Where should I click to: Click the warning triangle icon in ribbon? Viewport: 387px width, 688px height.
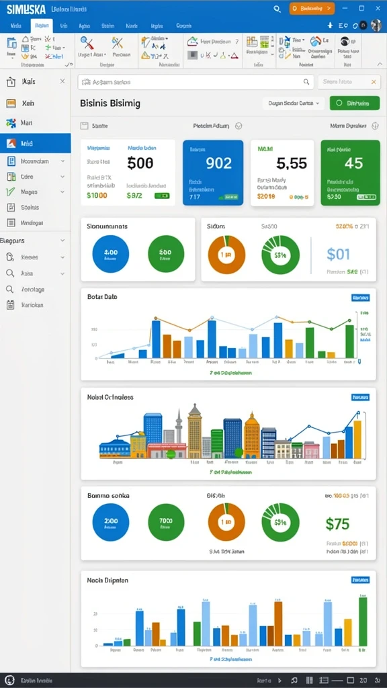click(145, 56)
